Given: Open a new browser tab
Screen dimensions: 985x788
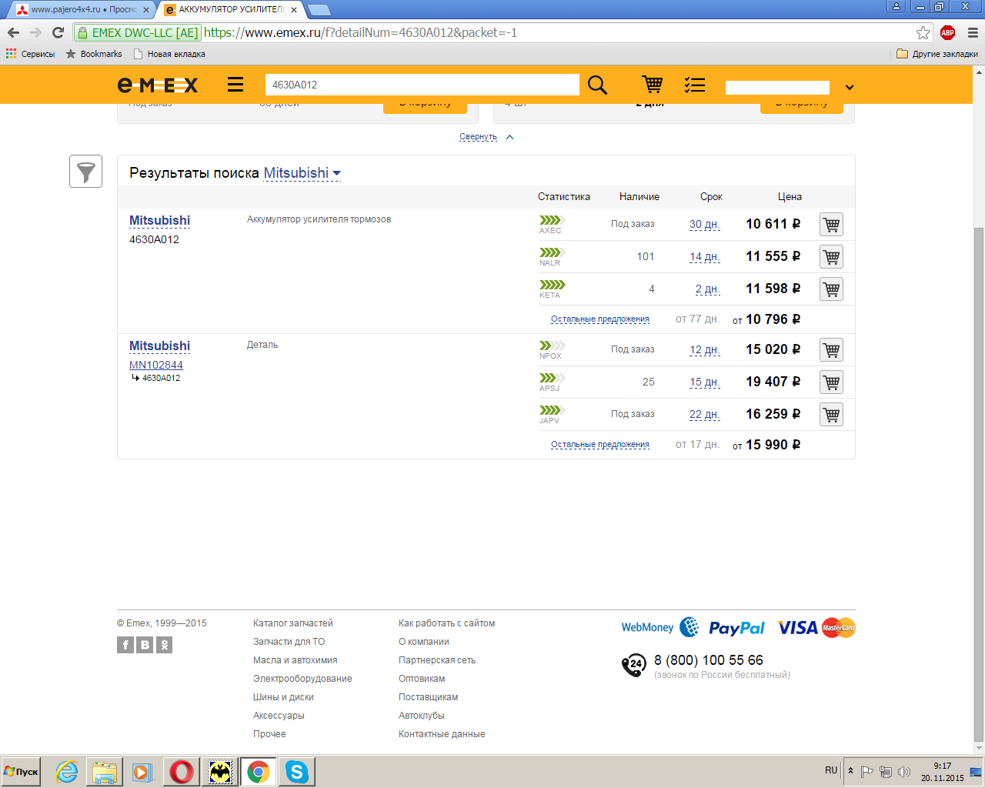Looking at the screenshot, I should [x=319, y=10].
